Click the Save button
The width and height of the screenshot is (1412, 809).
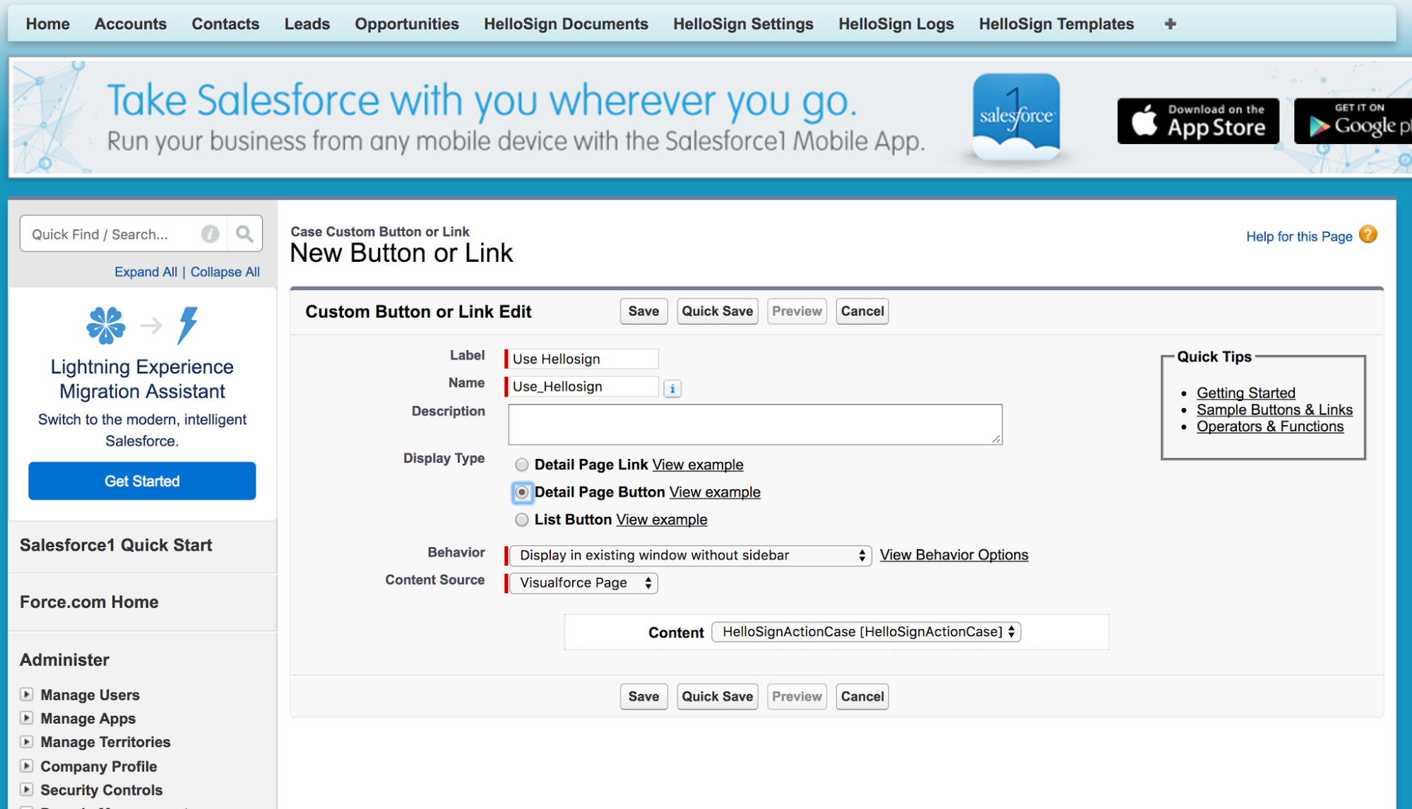tap(643, 311)
